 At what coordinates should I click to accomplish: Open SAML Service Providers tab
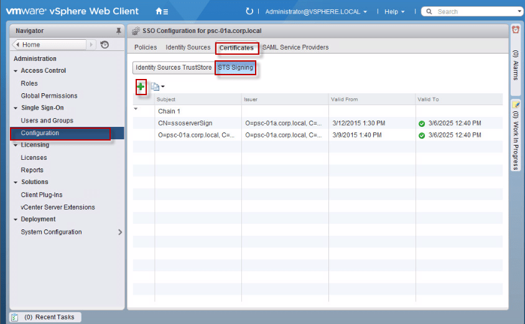pos(295,47)
